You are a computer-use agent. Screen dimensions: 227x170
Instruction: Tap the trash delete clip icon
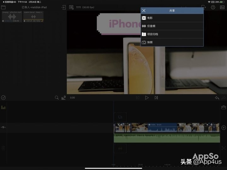tap(3, 148)
